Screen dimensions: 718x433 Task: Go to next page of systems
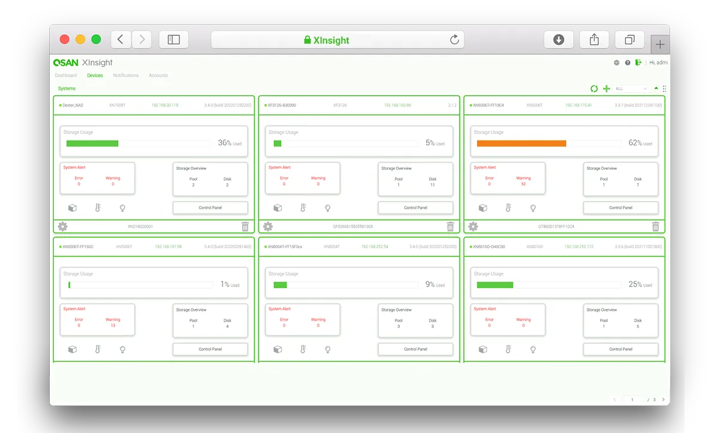tap(663, 400)
